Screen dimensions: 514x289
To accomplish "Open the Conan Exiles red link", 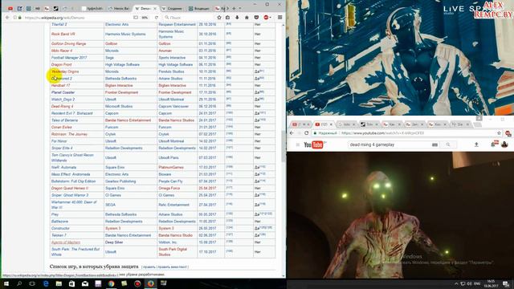I will click(61, 127).
